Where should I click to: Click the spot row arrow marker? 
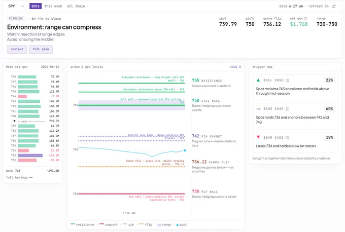15,121
